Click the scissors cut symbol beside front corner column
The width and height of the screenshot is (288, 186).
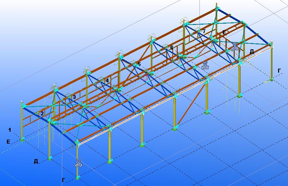point(78,163)
